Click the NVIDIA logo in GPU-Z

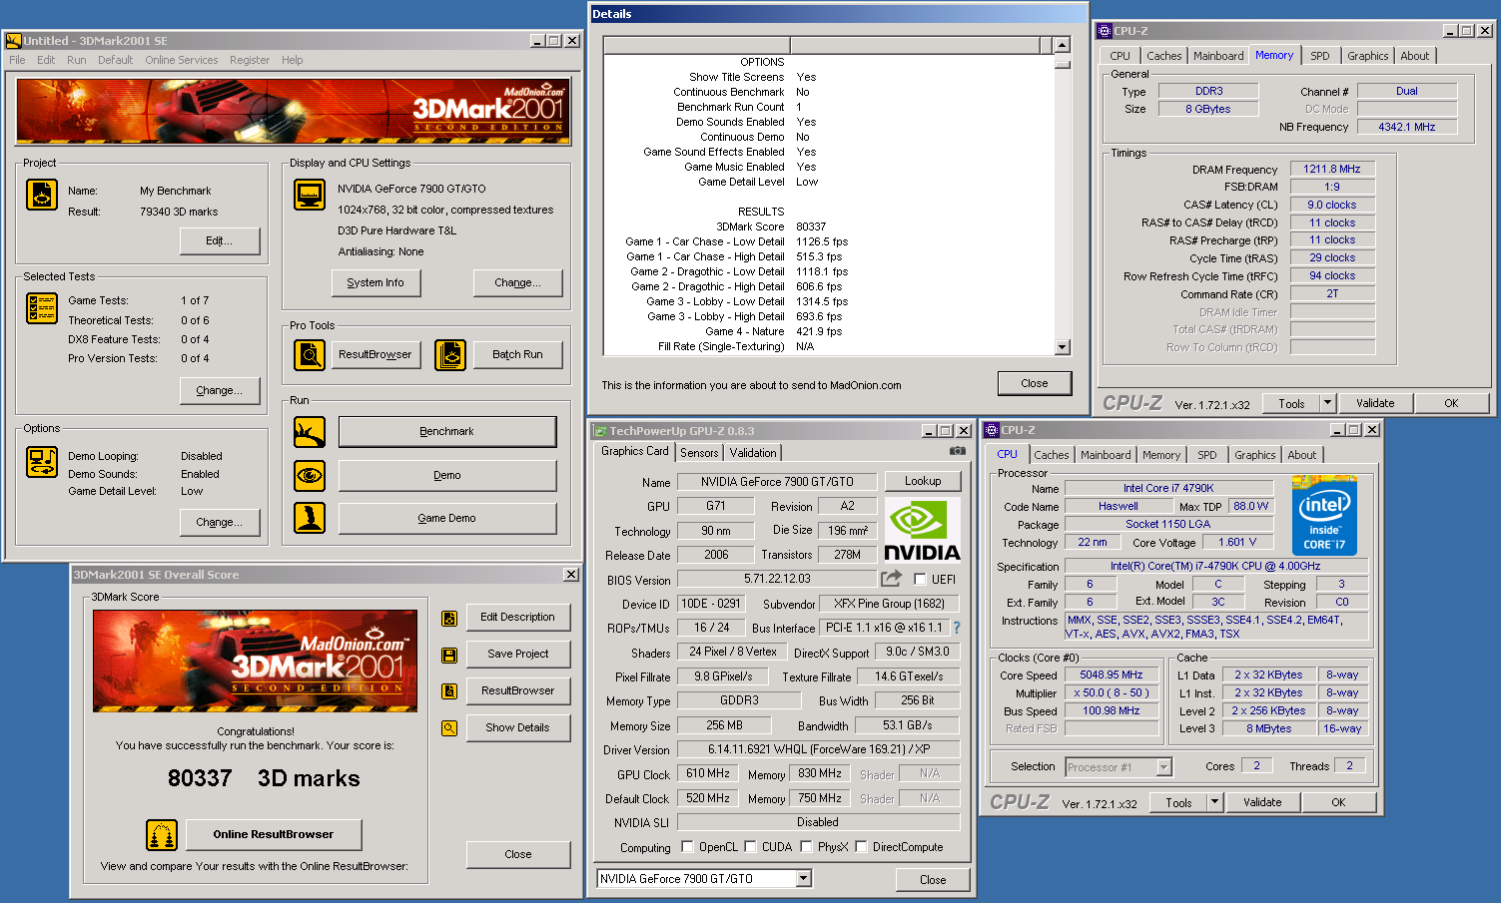922,530
